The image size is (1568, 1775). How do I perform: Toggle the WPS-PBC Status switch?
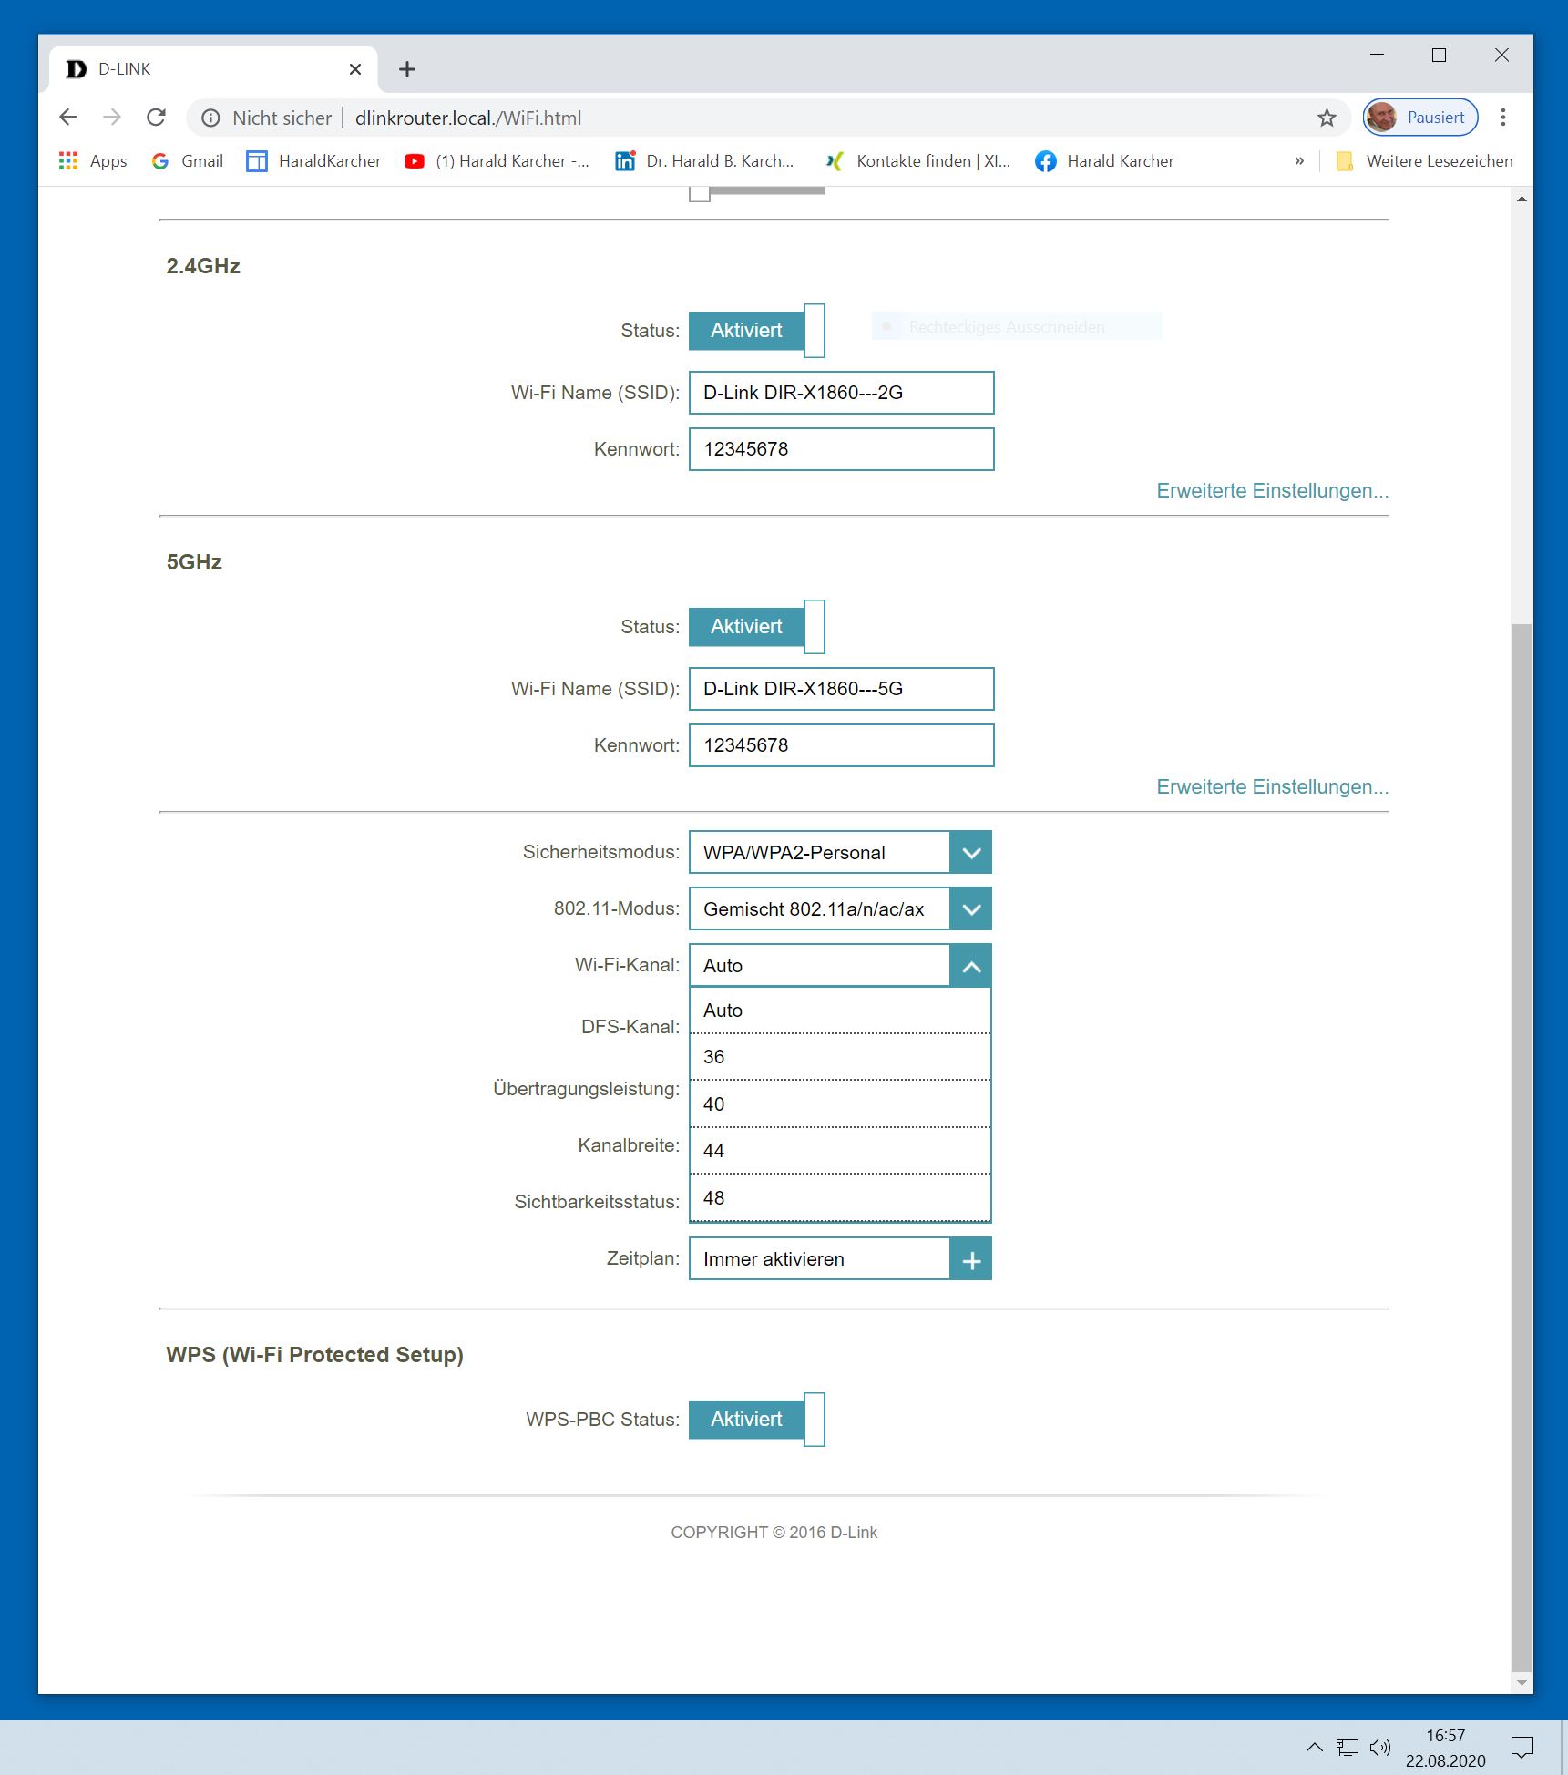(x=756, y=1420)
